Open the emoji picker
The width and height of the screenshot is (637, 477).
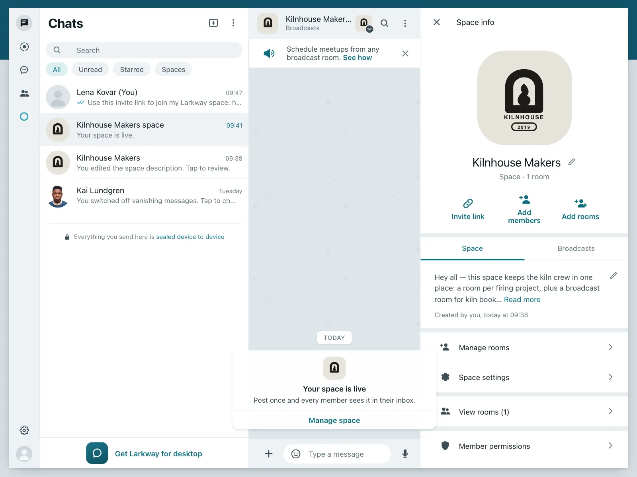[296, 454]
